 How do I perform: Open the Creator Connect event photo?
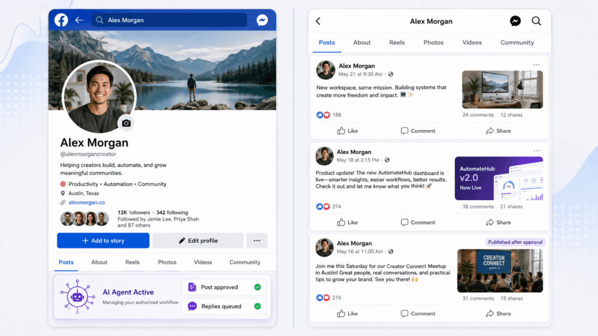(x=500, y=271)
